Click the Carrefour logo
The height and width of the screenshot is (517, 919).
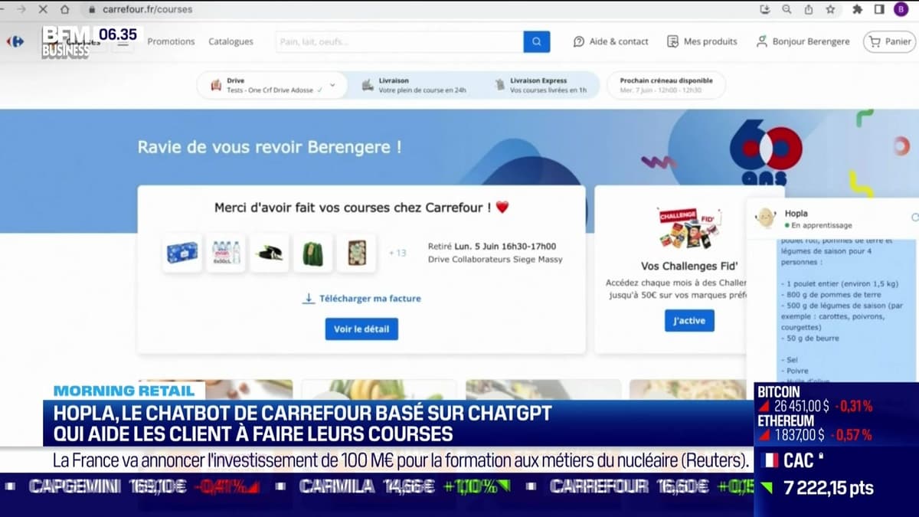click(x=15, y=41)
